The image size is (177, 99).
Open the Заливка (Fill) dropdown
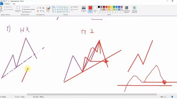click(75, 9)
